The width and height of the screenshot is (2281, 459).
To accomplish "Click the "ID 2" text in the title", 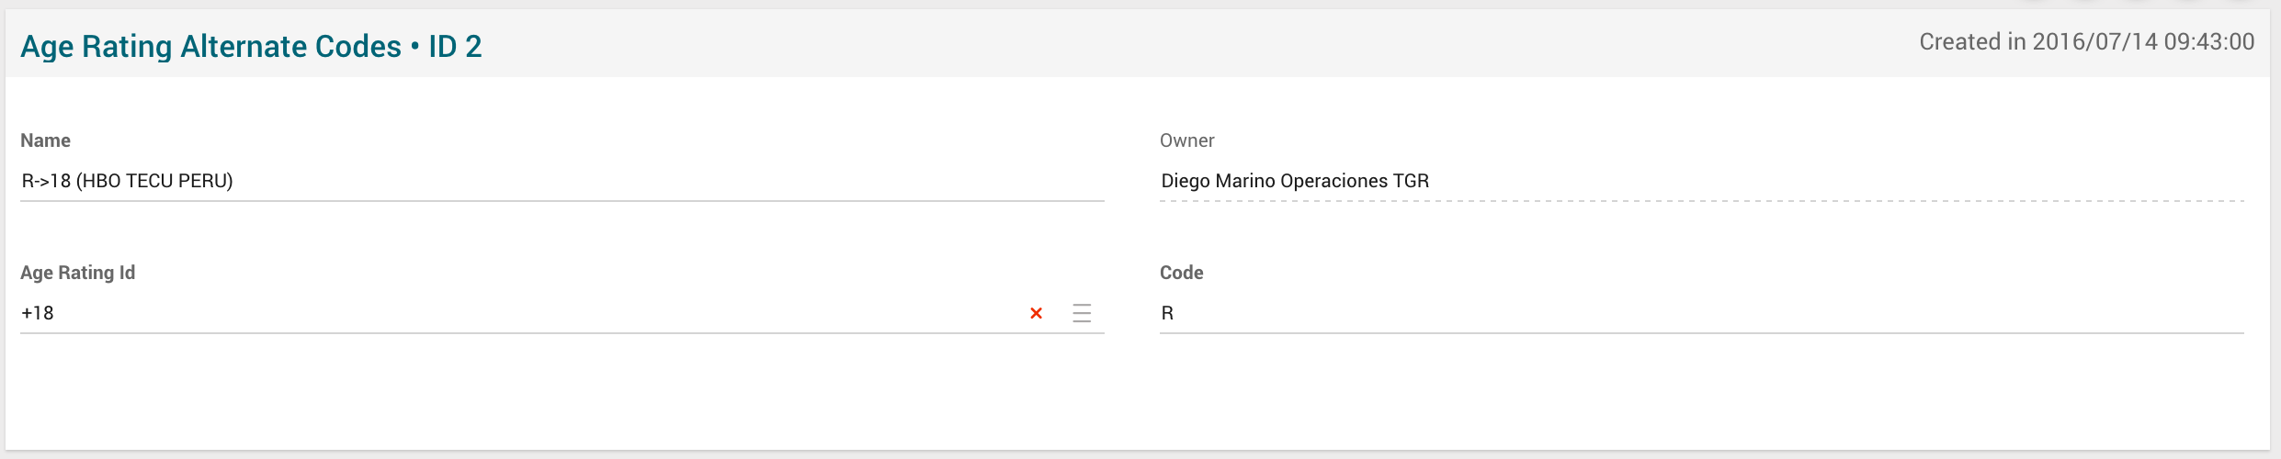I will [455, 46].
